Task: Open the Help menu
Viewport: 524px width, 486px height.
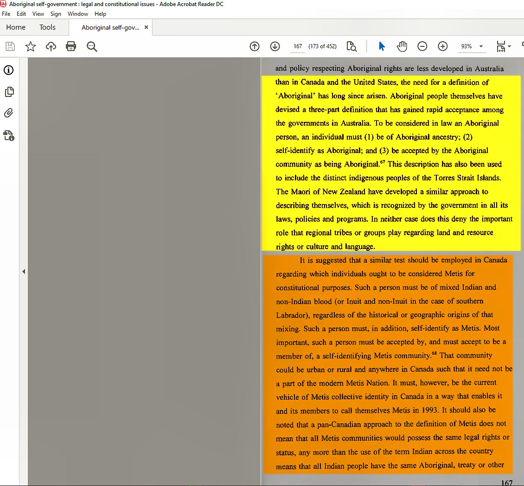Action: 100,14
